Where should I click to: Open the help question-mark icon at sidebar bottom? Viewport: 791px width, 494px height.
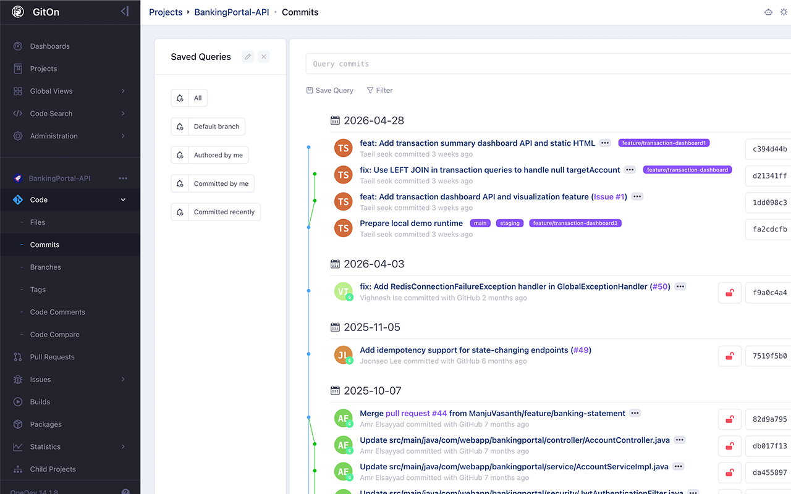coord(125,492)
